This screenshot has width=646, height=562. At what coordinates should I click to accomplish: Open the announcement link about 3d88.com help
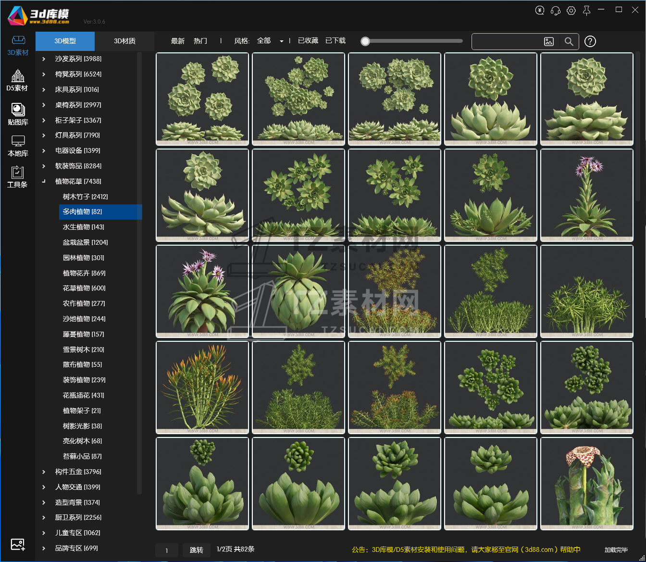(466, 550)
